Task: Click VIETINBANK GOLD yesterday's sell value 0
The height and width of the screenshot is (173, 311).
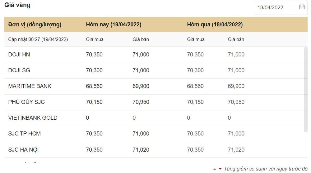Action: pos(229,118)
